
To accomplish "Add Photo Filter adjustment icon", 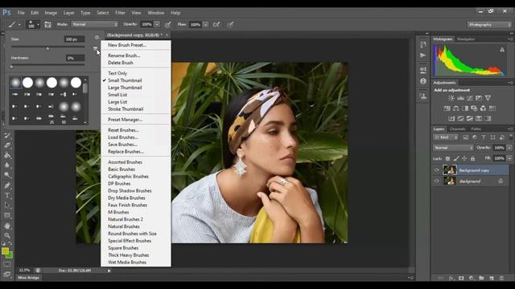I will click(x=474, y=108).
